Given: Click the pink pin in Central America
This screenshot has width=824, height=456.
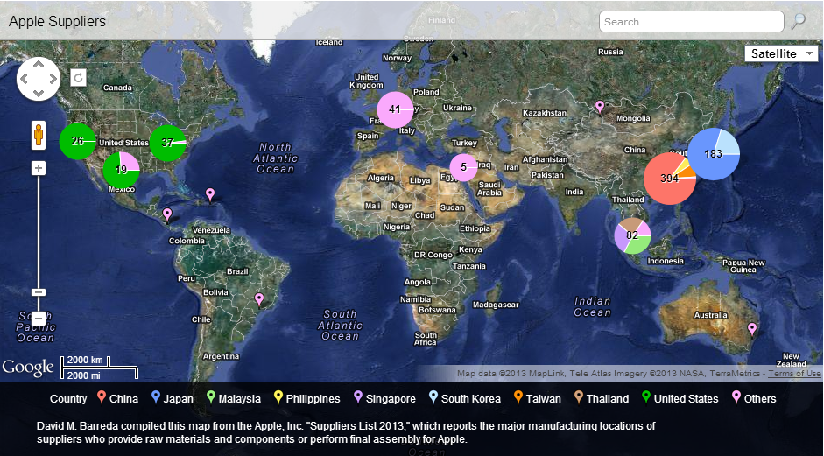Looking at the screenshot, I should tap(167, 214).
